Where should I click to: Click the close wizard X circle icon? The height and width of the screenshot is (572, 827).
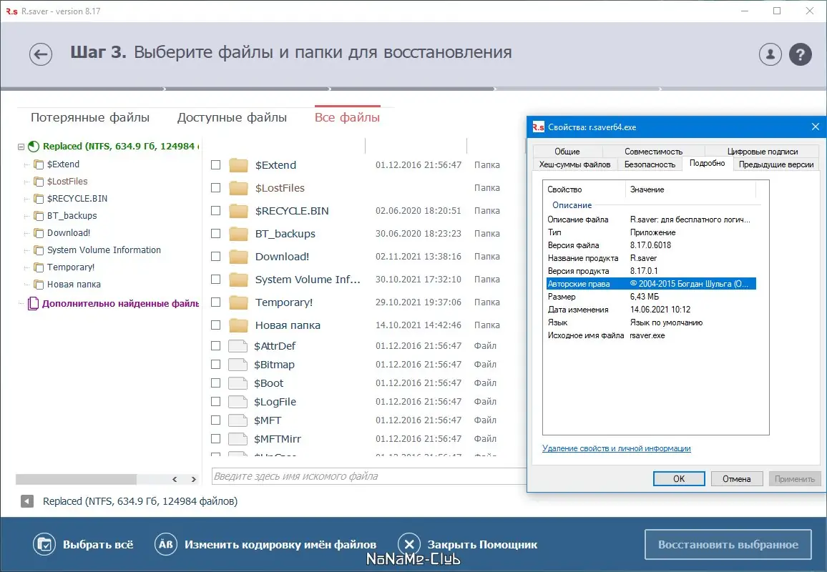point(409,545)
